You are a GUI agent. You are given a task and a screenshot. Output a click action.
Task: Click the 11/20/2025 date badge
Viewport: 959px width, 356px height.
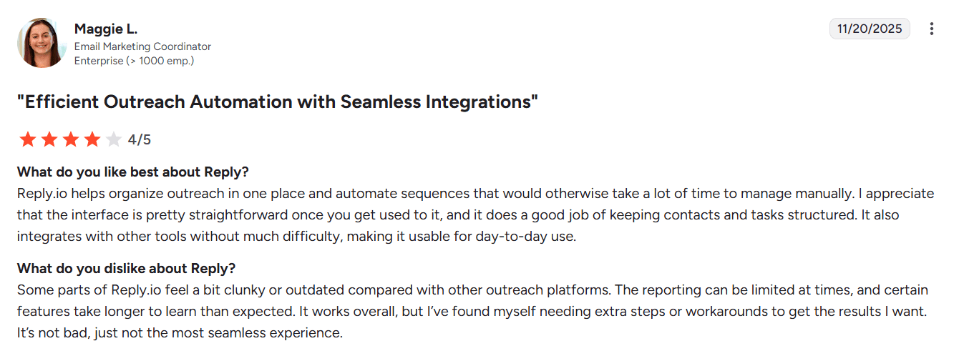[x=870, y=29]
